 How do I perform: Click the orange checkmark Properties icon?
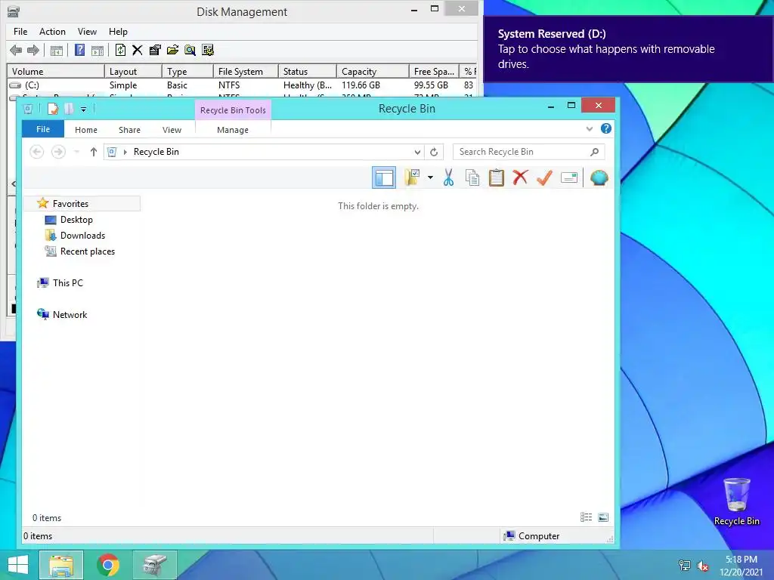point(544,177)
